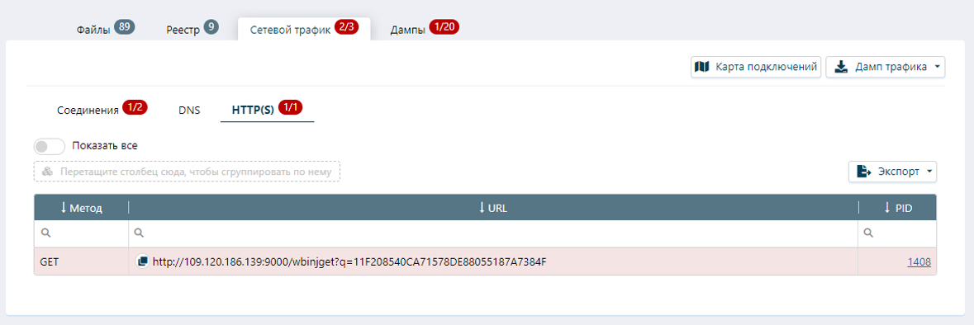
Task: Sort the table by PID column
Action: point(898,208)
